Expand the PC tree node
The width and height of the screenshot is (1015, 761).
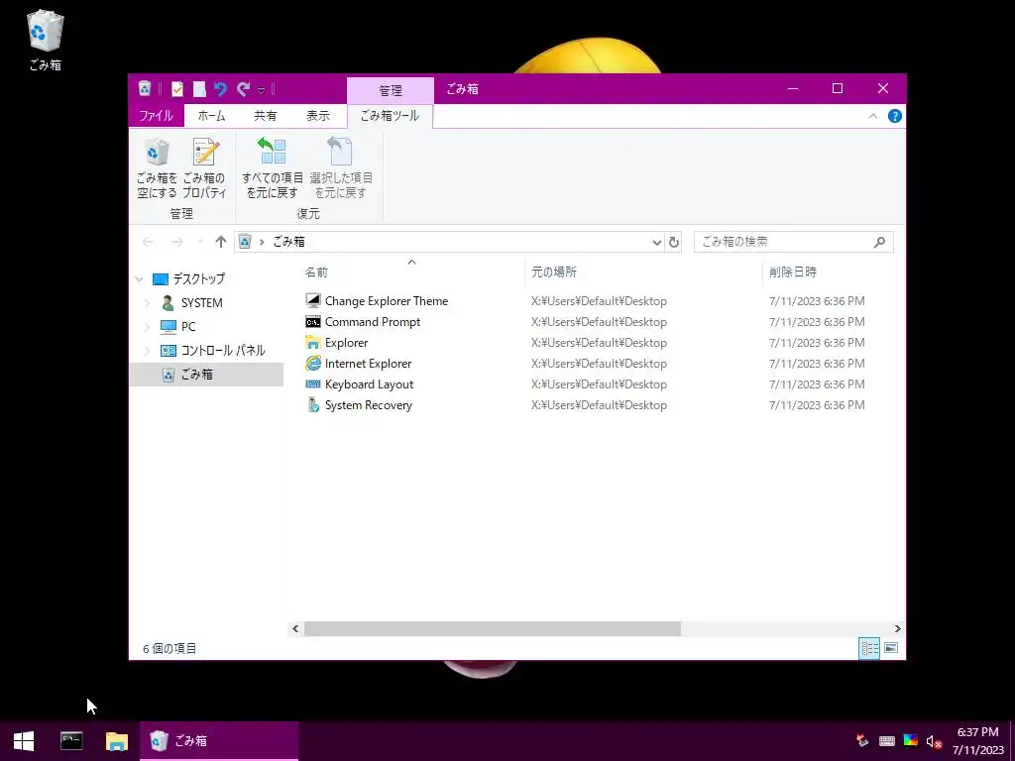click(147, 327)
